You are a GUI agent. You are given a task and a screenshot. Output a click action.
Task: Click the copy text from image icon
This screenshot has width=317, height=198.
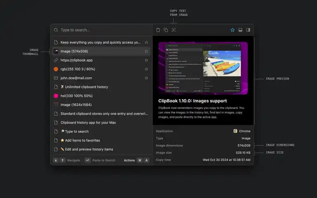pyautogui.click(x=174, y=30)
